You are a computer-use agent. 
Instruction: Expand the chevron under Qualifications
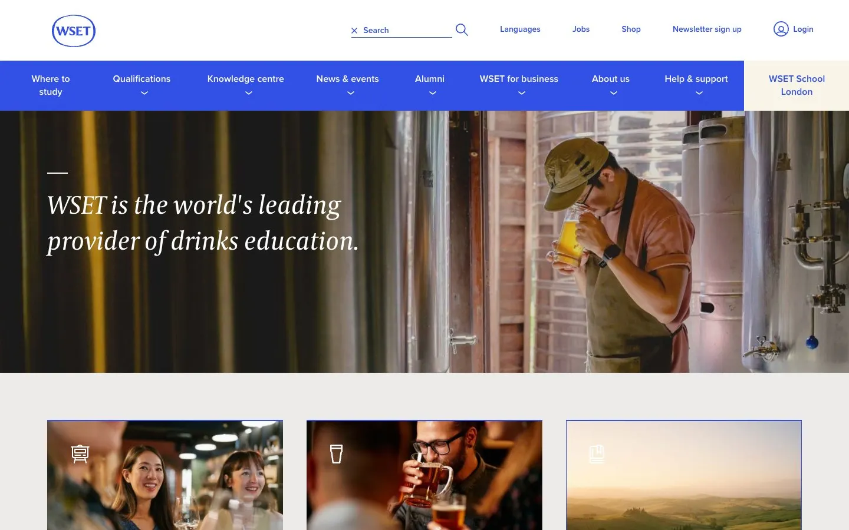coord(144,93)
